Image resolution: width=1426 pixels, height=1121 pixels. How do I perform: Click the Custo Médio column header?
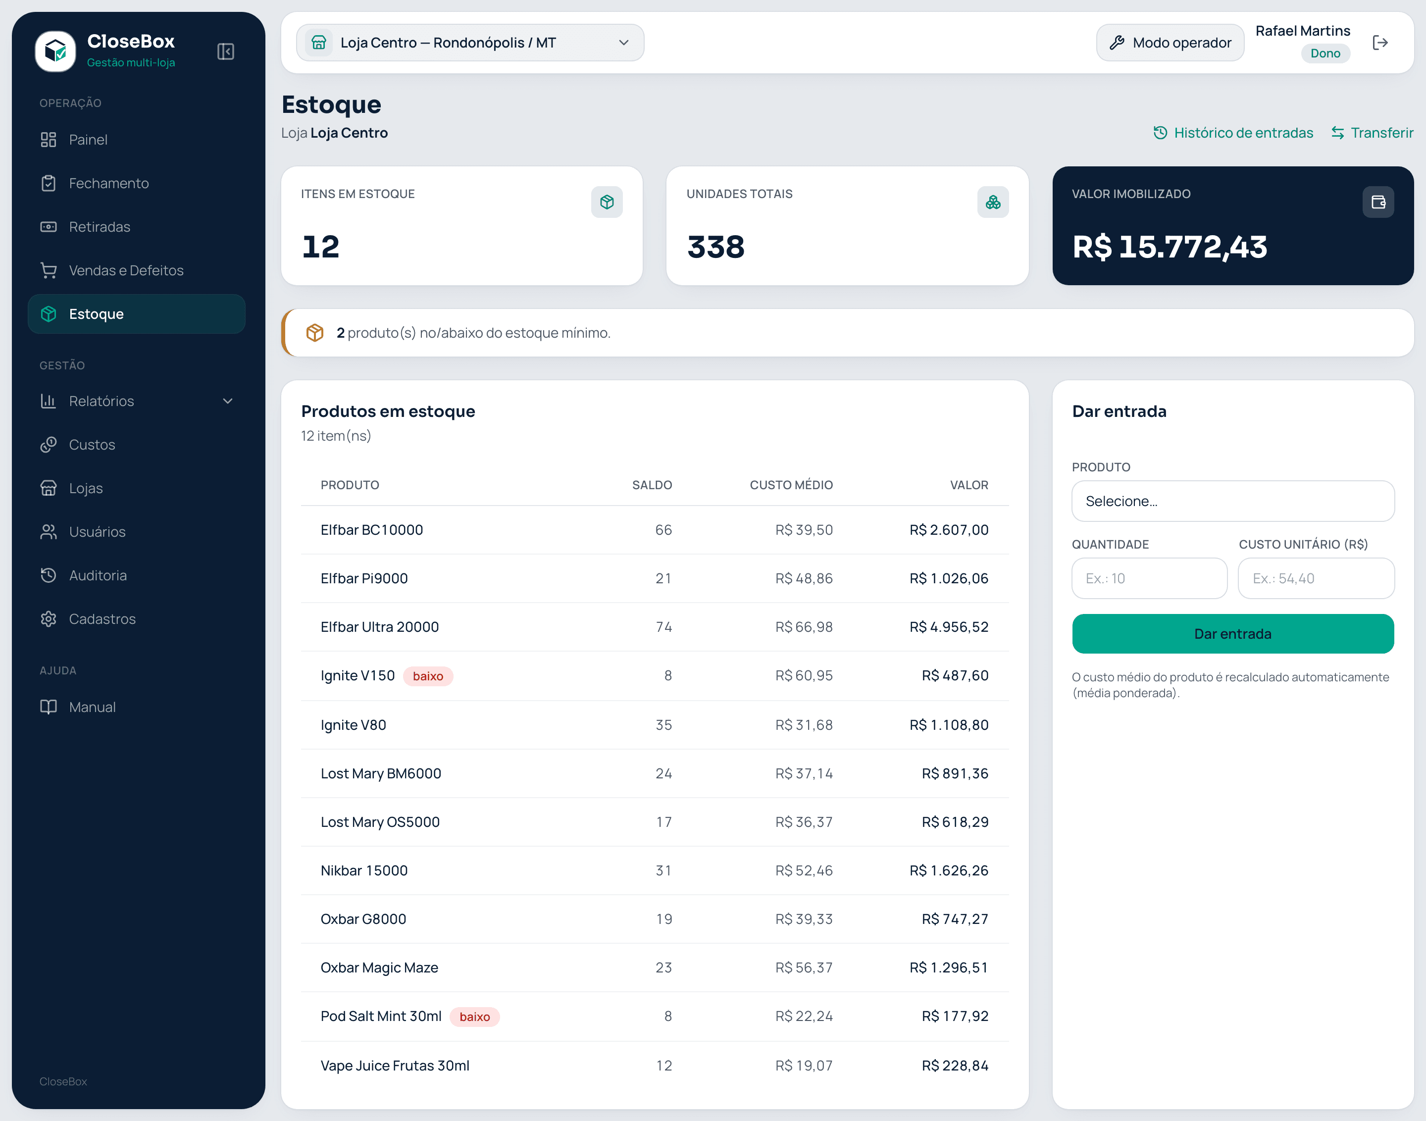pos(791,485)
